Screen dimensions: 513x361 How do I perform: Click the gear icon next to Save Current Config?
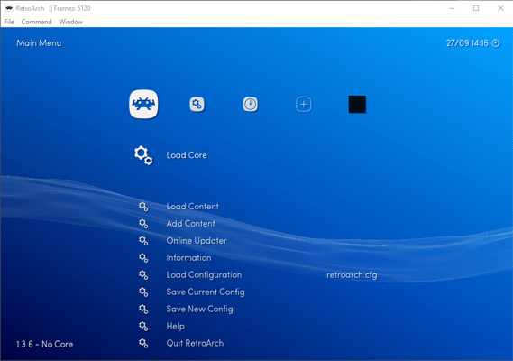click(x=143, y=292)
